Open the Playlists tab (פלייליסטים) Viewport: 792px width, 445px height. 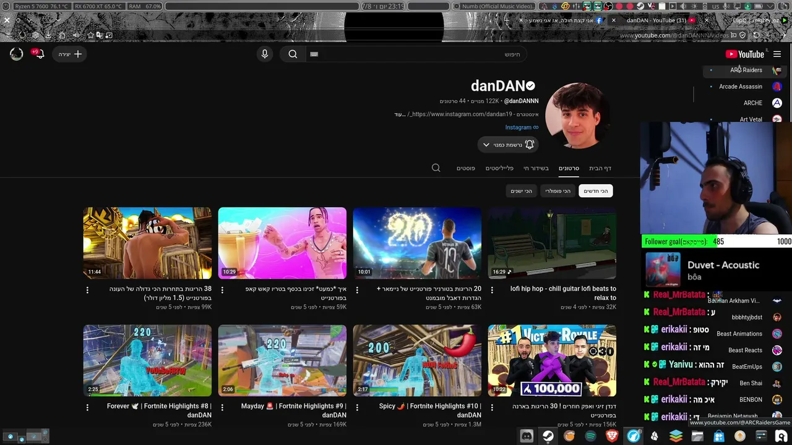click(x=499, y=168)
